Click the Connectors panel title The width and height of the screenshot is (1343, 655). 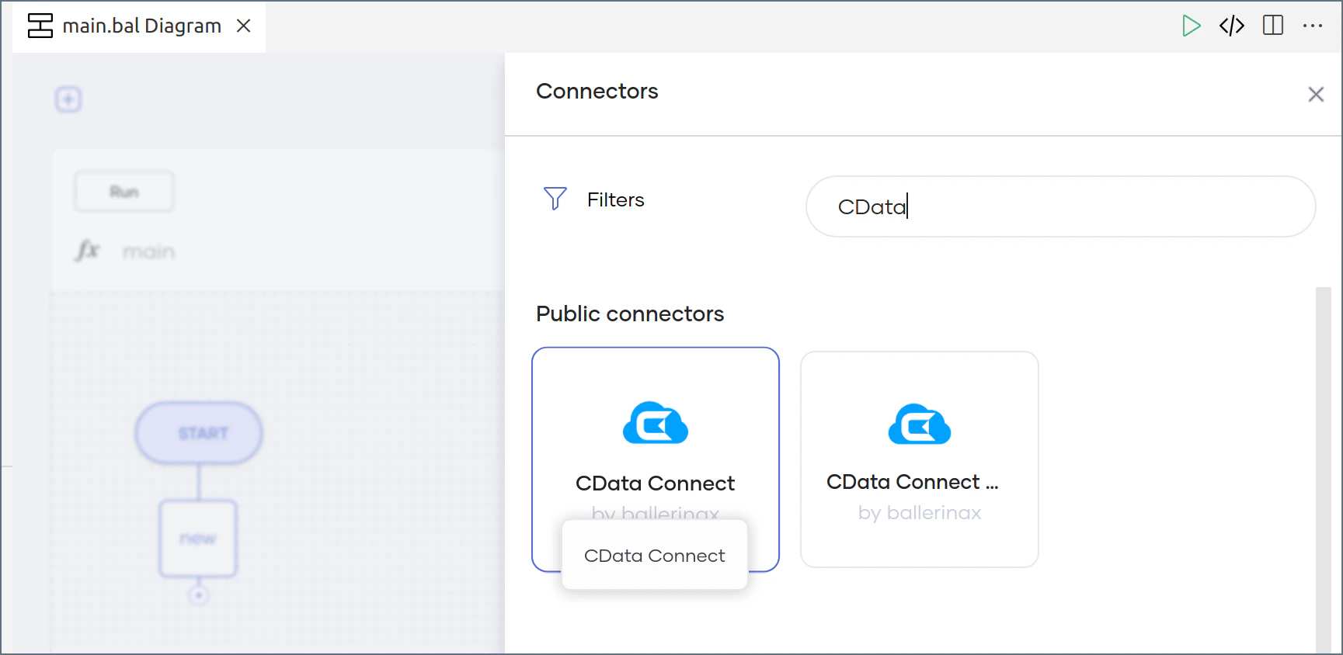pos(597,91)
